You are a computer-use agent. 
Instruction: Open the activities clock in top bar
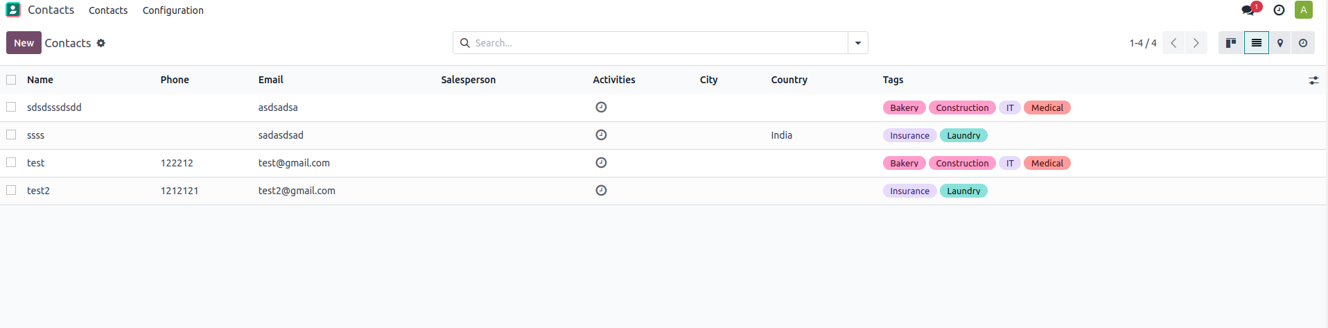click(x=1279, y=10)
